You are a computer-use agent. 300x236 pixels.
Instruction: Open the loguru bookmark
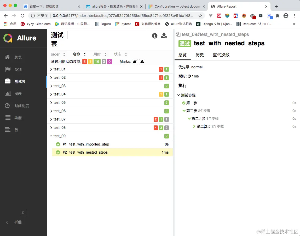pyautogui.click(x=103, y=24)
